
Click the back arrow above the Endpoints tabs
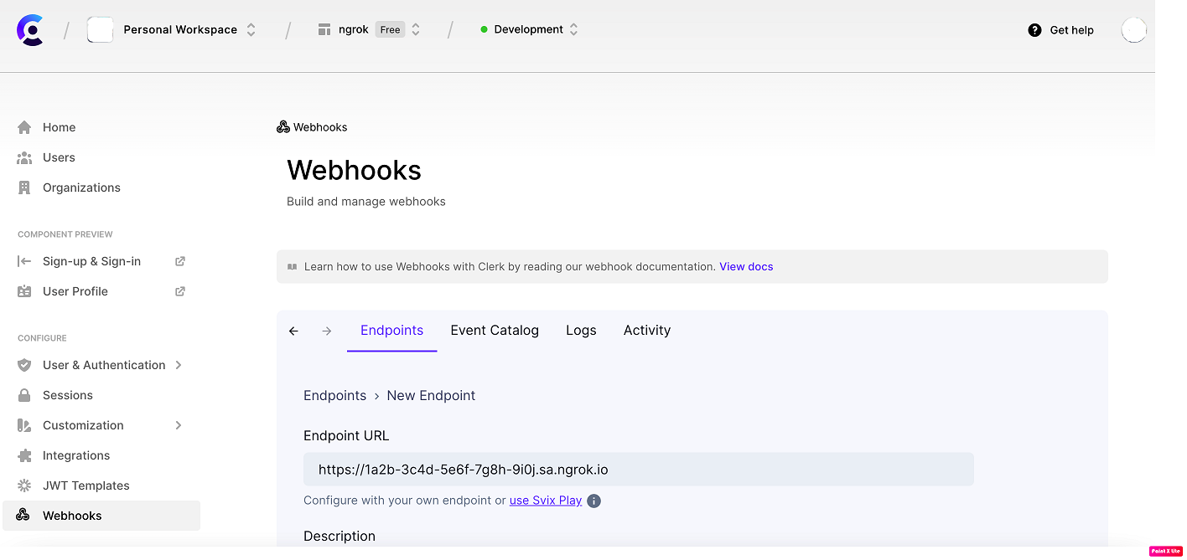pos(293,330)
